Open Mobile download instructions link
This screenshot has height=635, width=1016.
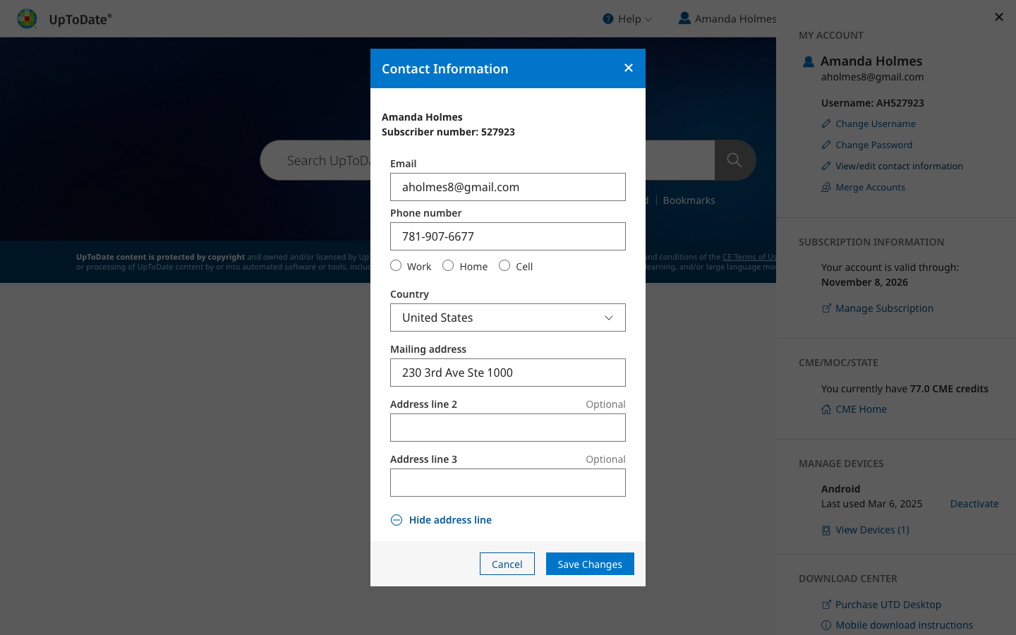905,625
